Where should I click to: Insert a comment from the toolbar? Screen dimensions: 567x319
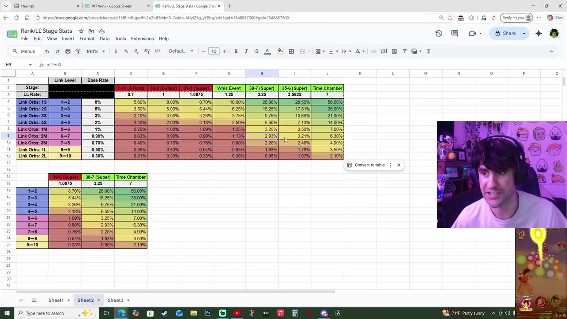(x=384, y=51)
